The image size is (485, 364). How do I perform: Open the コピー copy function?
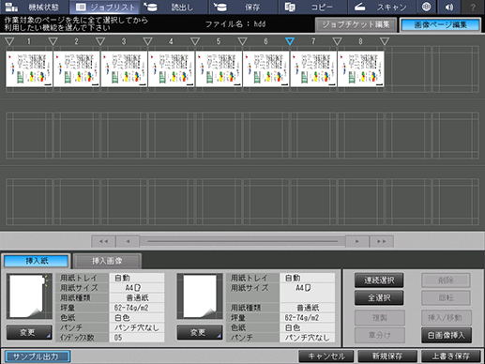312,7
